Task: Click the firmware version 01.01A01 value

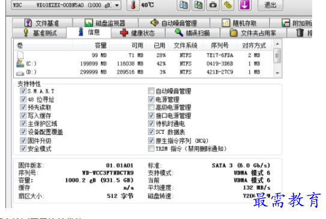Action: coord(119,166)
